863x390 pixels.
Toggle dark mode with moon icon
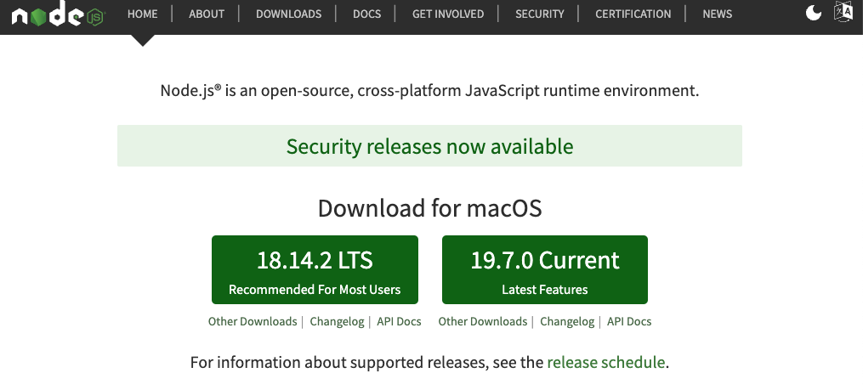point(814,13)
